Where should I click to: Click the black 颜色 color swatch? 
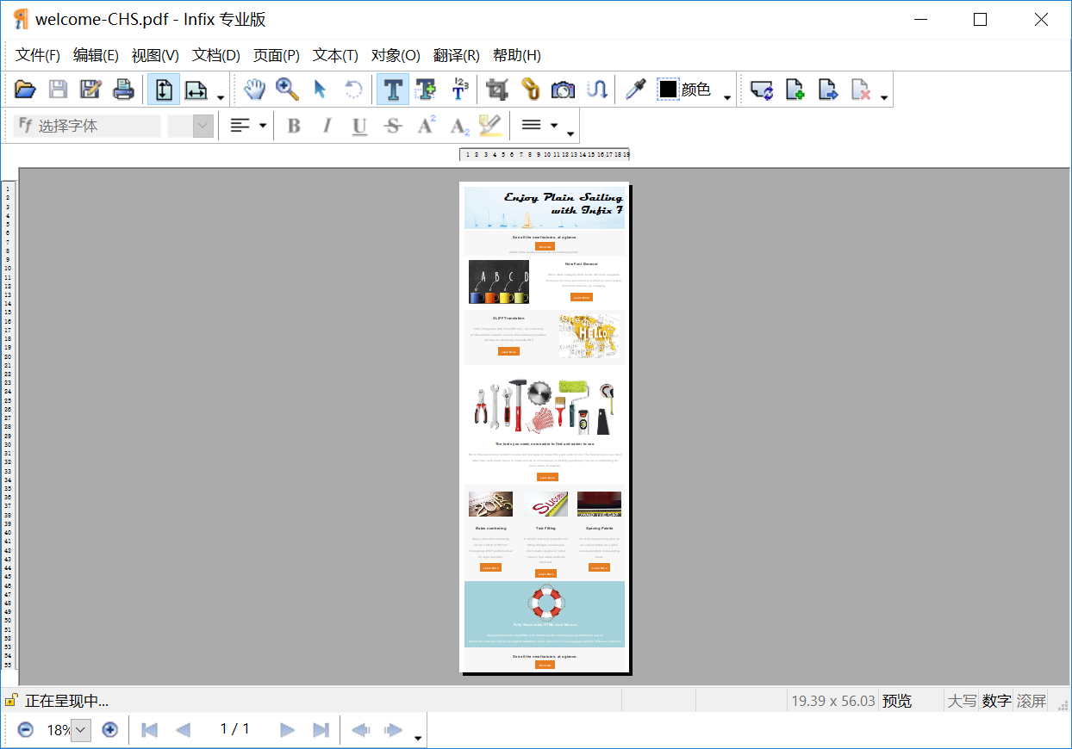click(x=669, y=90)
